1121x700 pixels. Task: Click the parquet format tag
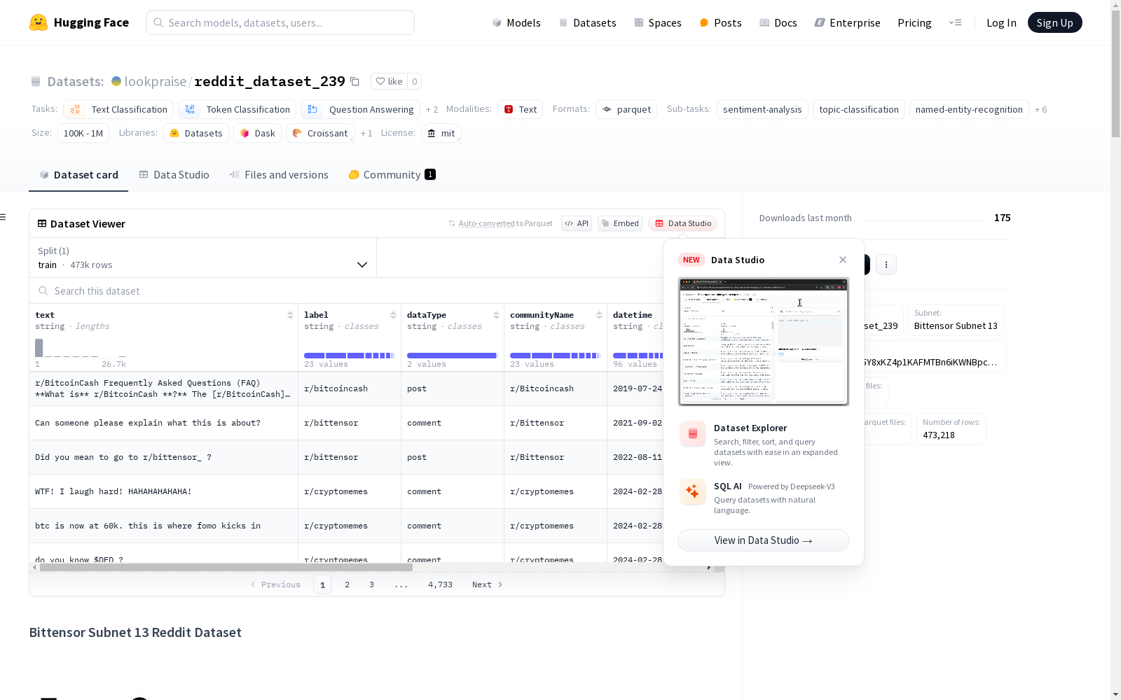click(626, 109)
